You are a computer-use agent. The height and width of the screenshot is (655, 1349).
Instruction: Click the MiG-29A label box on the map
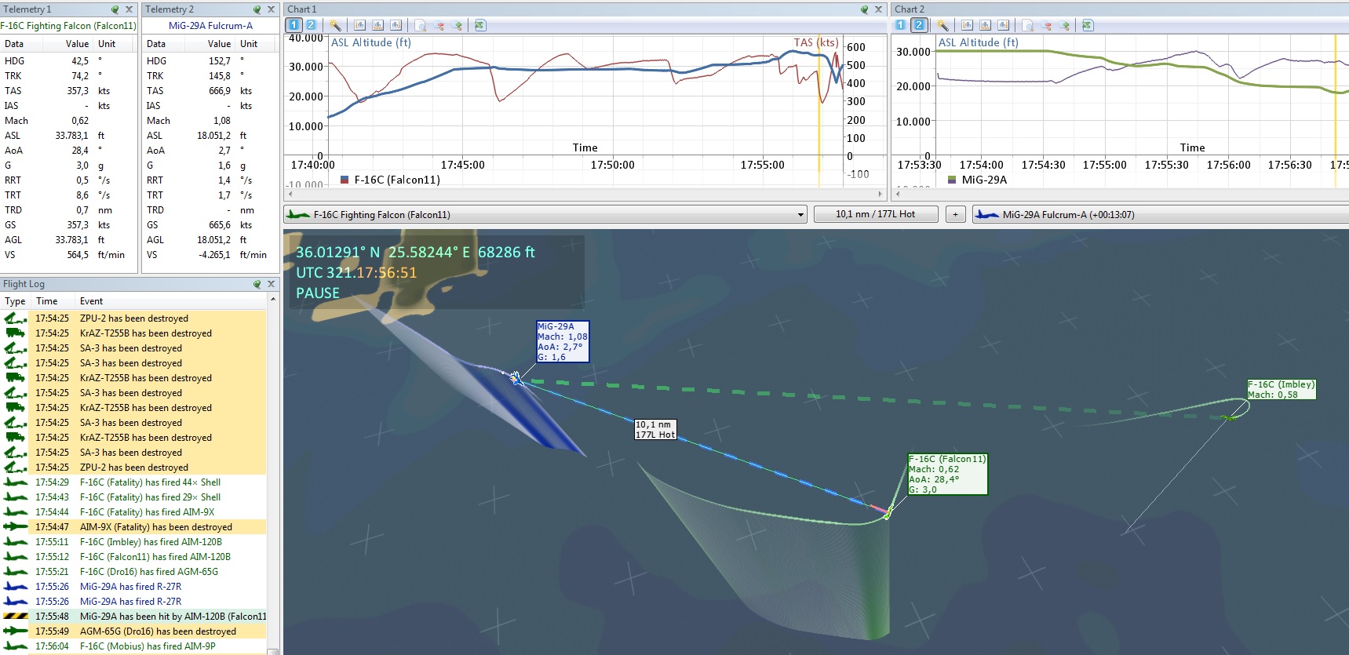tap(562, 341)
